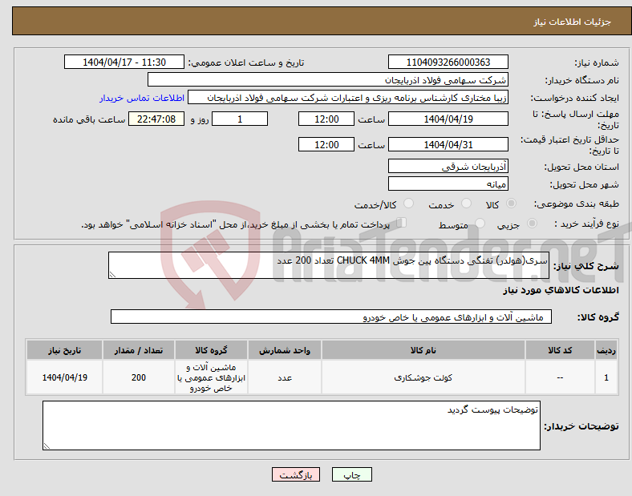Toggle the اسناد خزانه اسلامی payment checkbox
This screenshot has width=632, height=496.
(402, 223)
